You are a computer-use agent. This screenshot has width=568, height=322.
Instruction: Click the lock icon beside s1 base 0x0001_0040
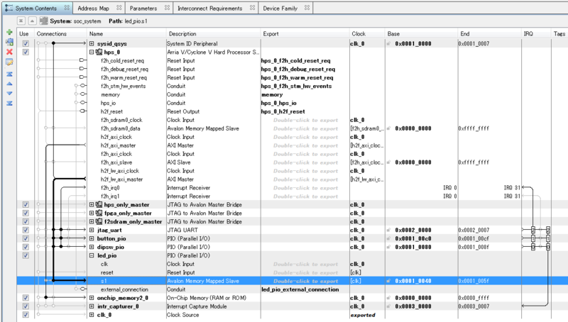pyautogui.click(x=388, y=281)
